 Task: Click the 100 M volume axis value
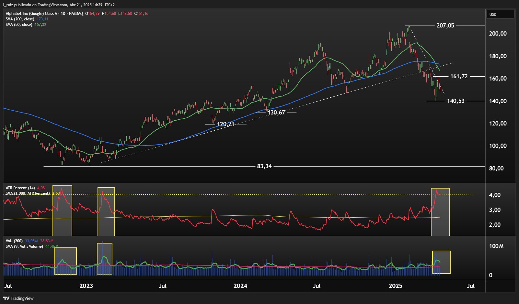tap(496, 246)
